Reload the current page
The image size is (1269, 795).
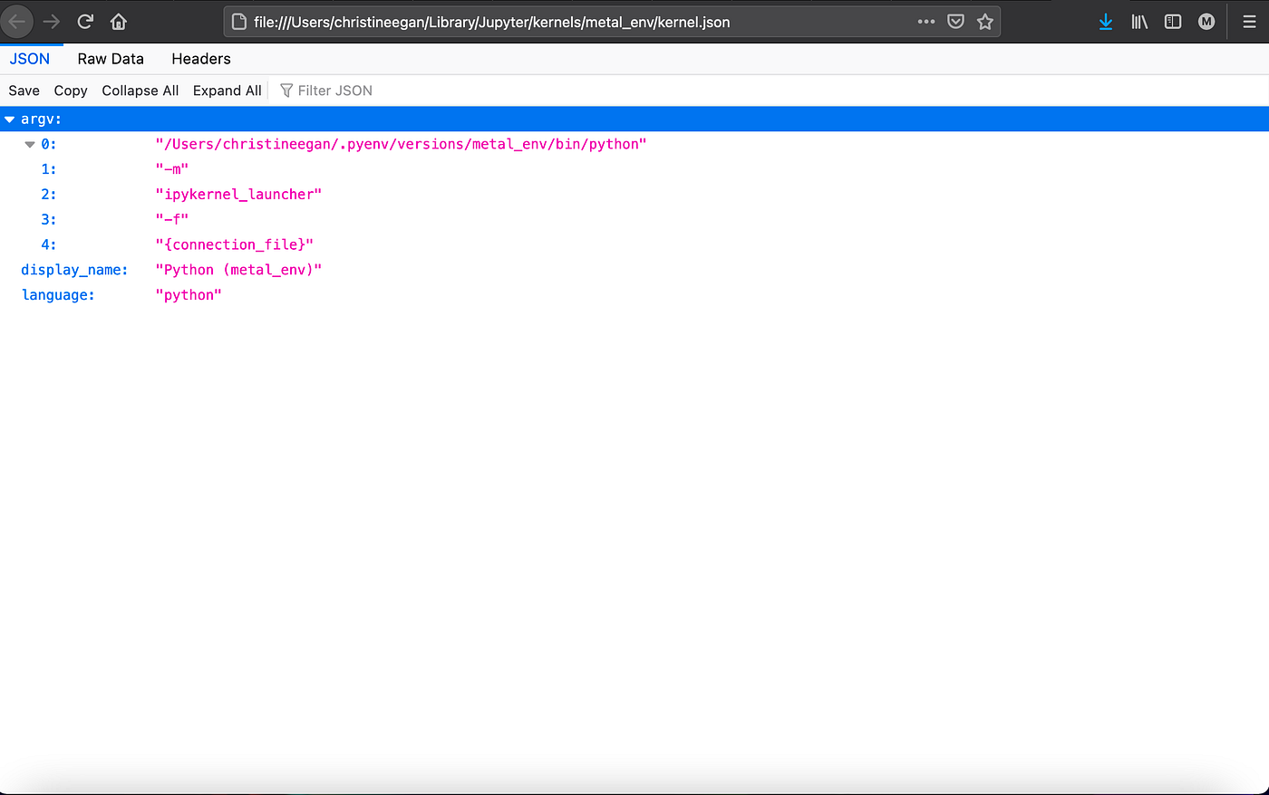click(x=85, y=22)
